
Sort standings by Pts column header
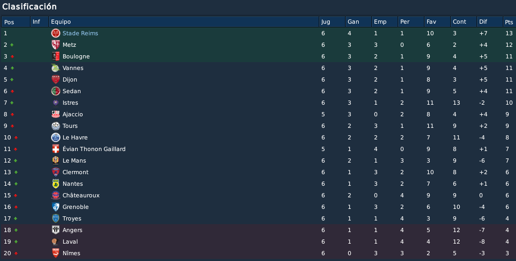[x=509, y=22]
